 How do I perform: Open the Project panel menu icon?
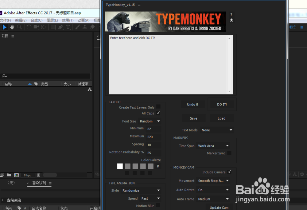pos(13,36)
